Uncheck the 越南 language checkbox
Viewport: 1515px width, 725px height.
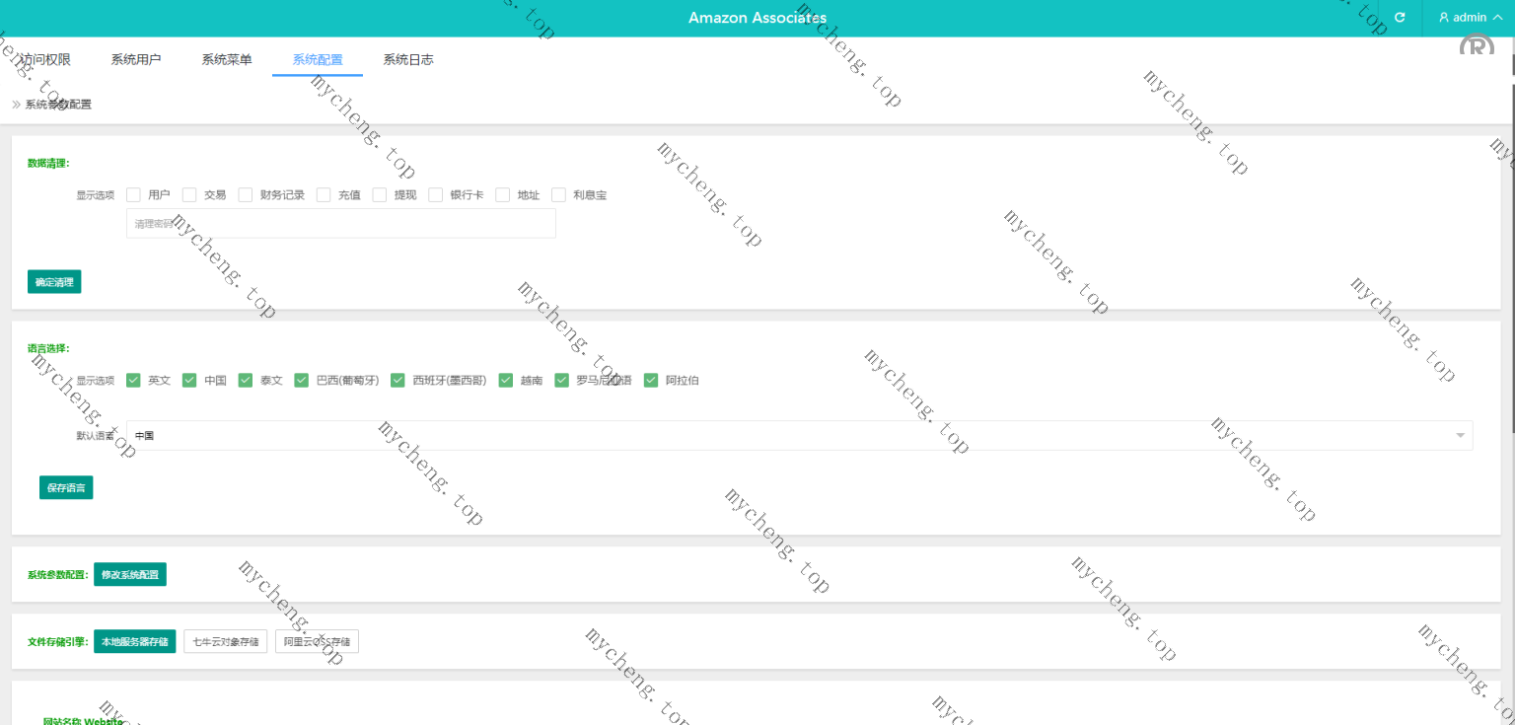coord(506,381)
